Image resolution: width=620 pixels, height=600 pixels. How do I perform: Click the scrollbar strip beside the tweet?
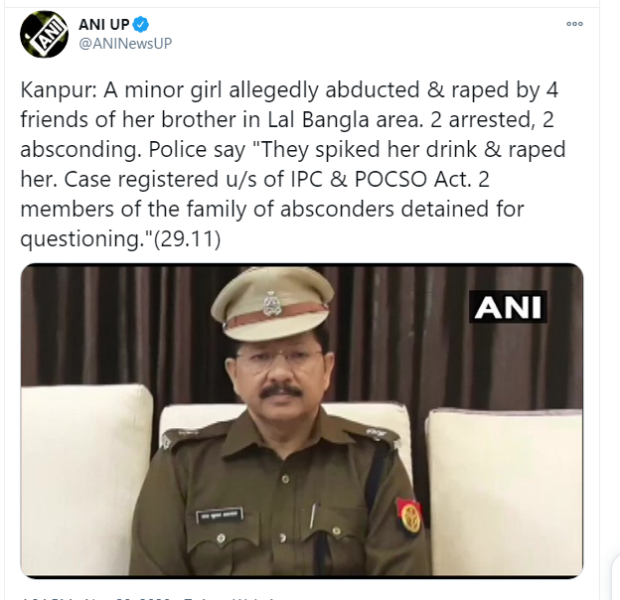point(609,300)
